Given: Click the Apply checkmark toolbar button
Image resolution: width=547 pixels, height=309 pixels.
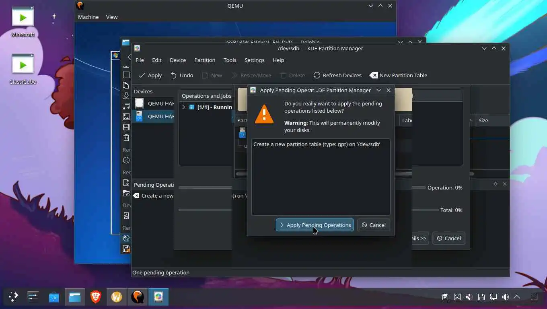Looking at the screenshot, I should click(150, 75).
